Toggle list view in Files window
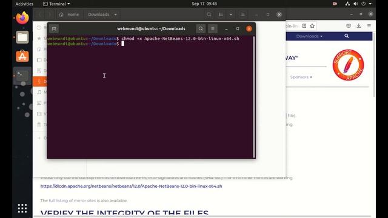The image size is (388, 218). point(221,15)
